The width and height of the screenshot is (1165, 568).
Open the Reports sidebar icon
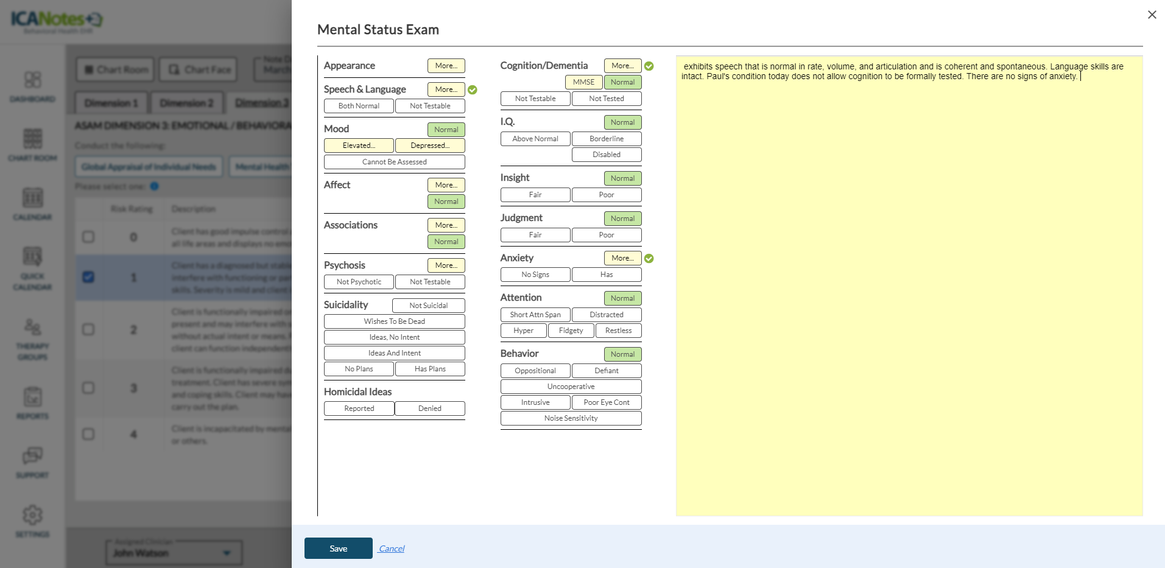click(32, 403)
